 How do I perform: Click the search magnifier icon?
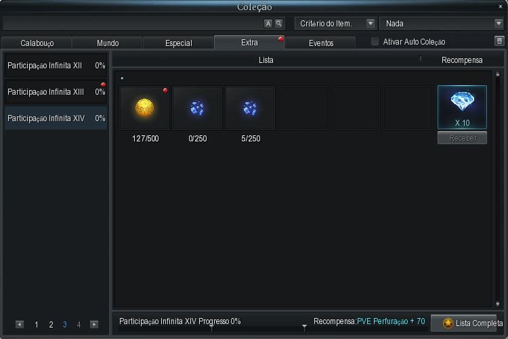[278, 23]
